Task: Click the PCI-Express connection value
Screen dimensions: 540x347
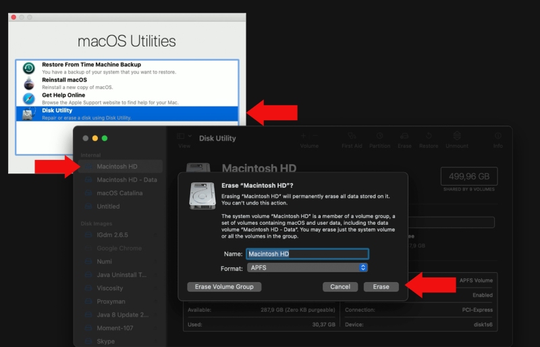Action: click(477, 310)
